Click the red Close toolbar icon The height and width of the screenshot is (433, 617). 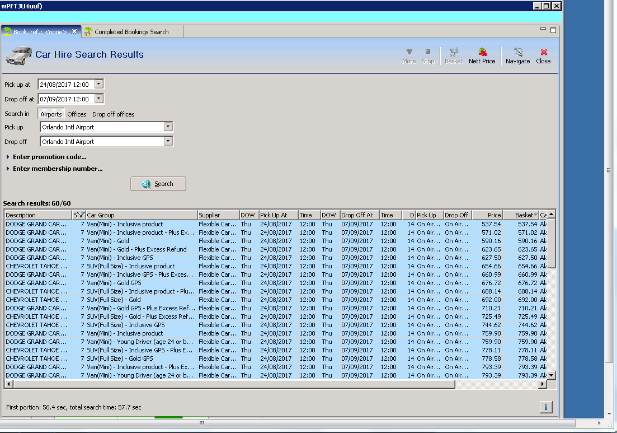543,56
